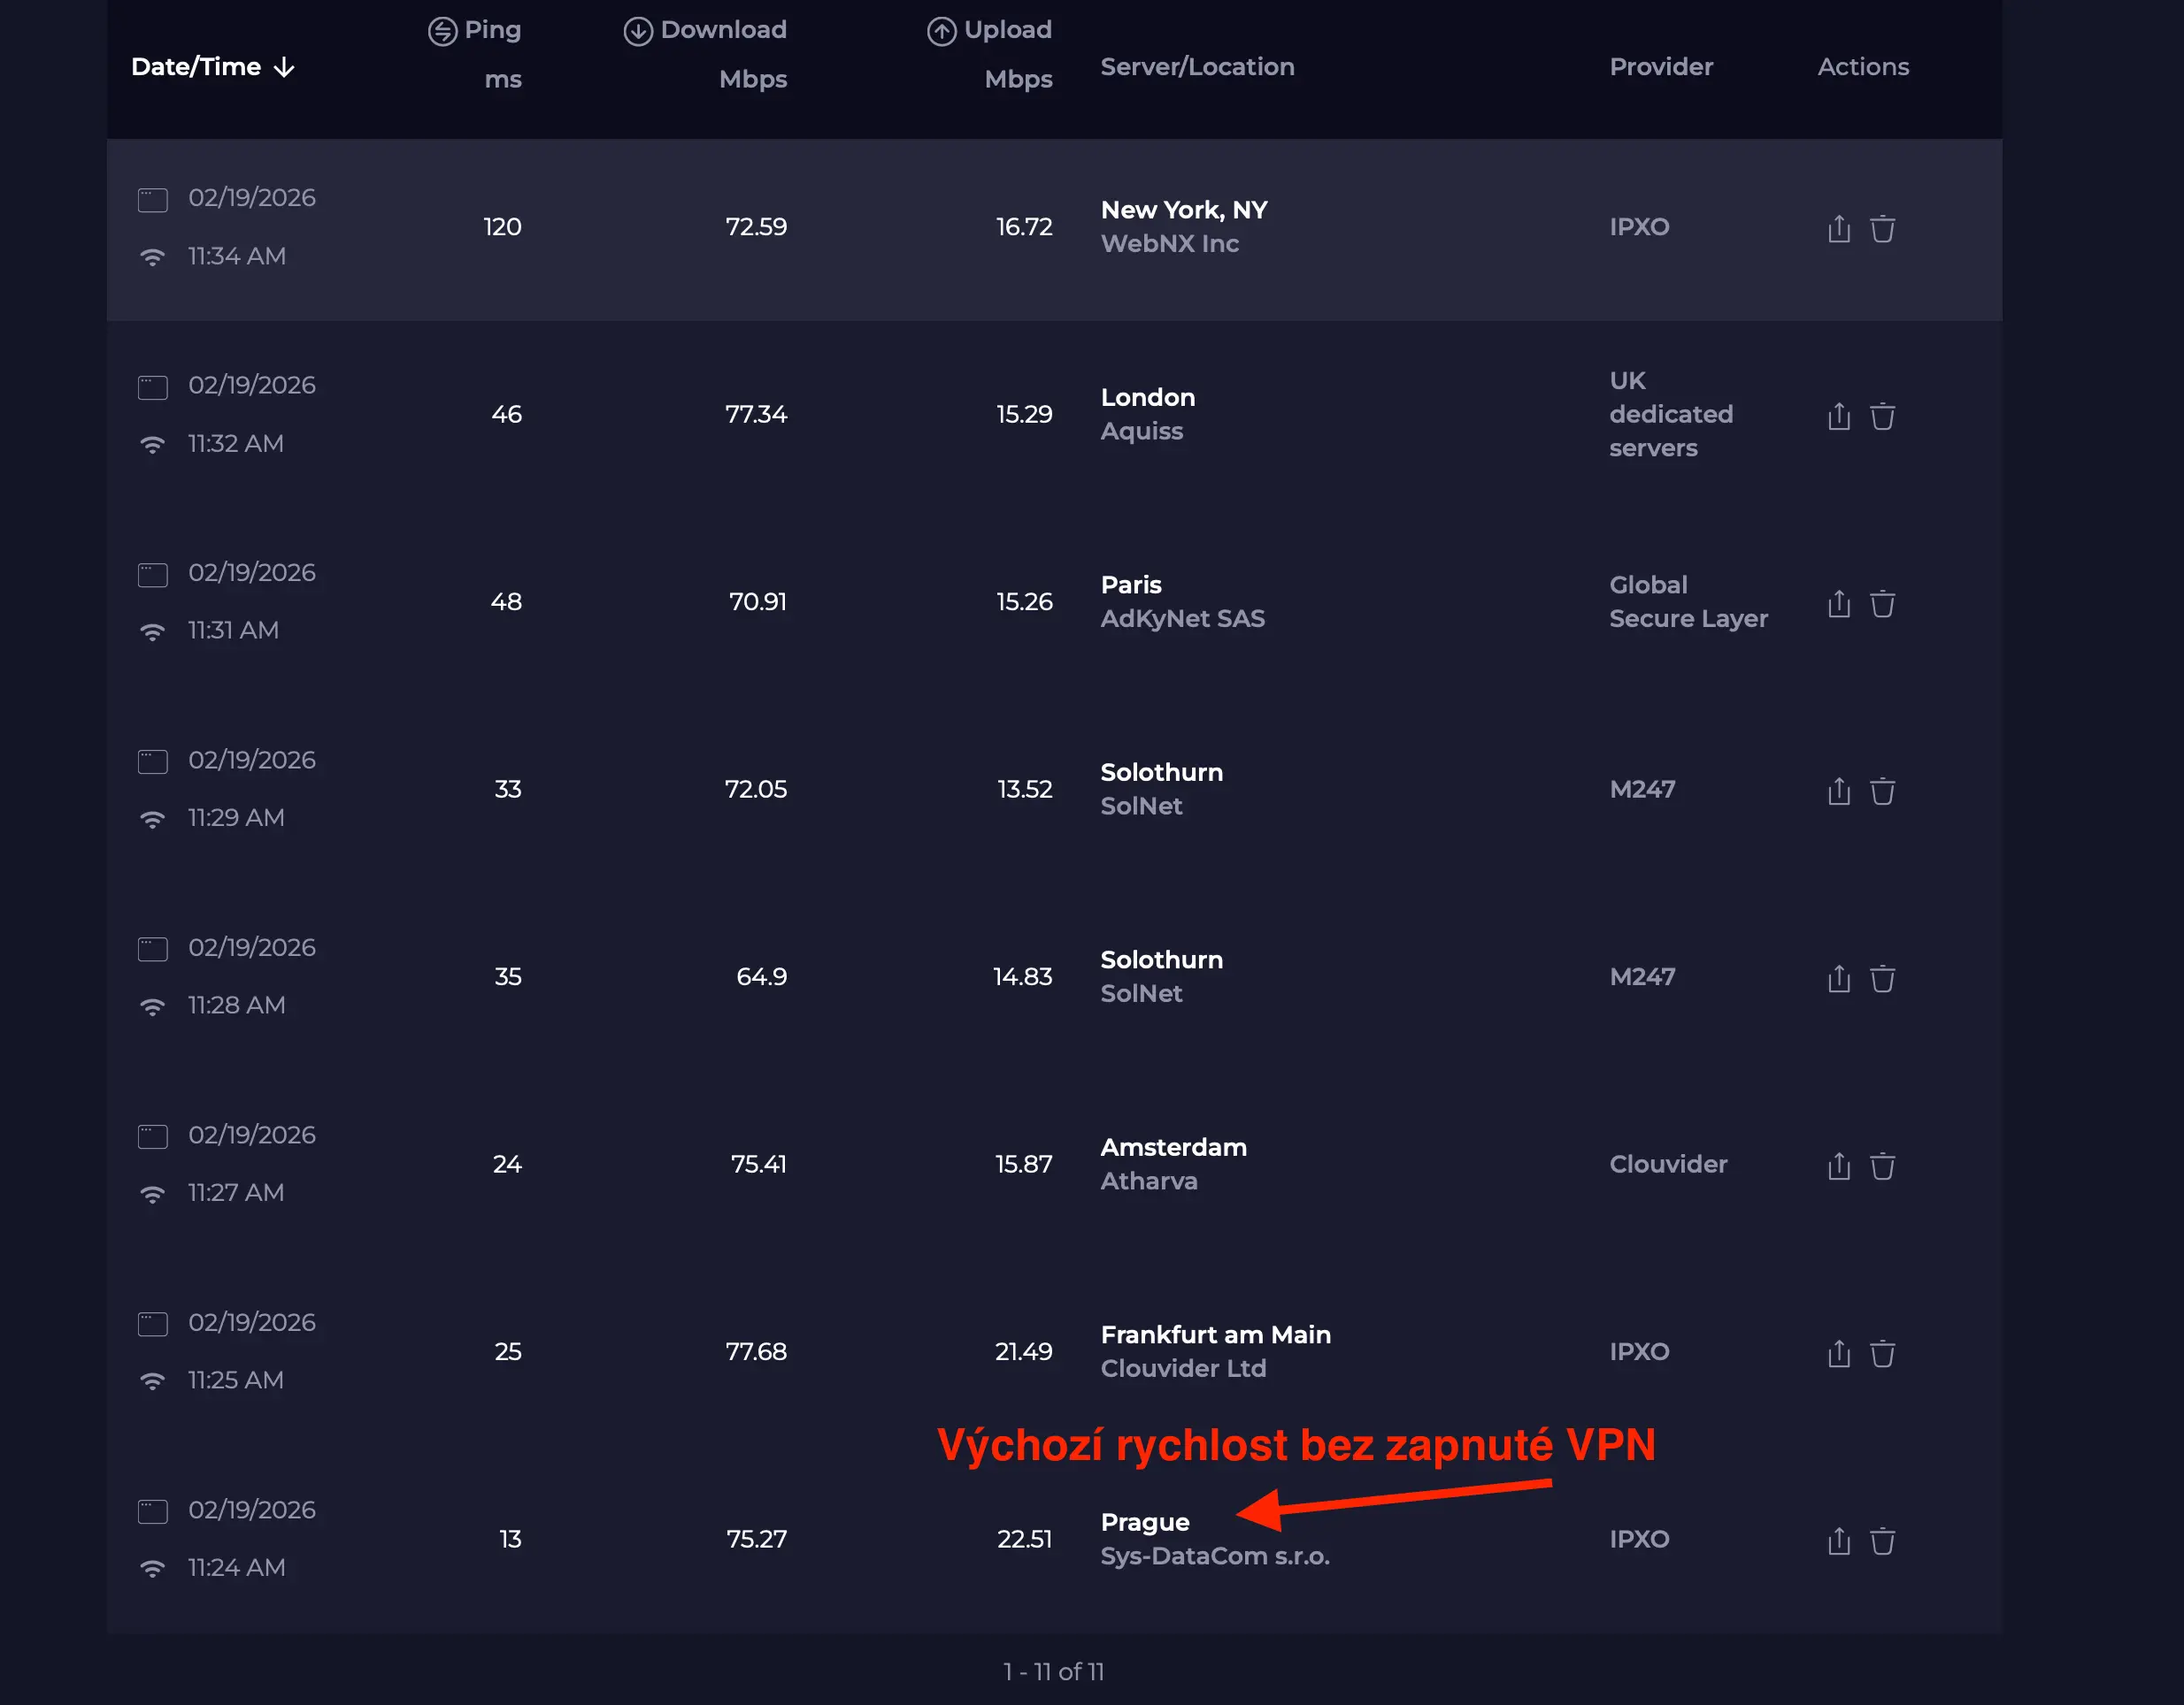2184x1705 pixels.
Task: Click the Server/Location column header
Action: coord(1197,67)
